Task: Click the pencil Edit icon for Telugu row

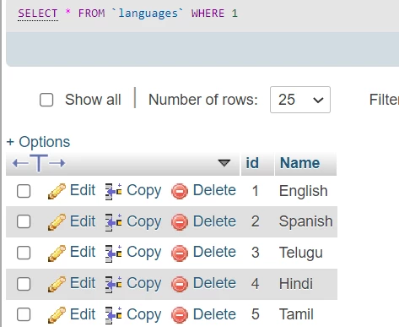Action: click(57, 253)
